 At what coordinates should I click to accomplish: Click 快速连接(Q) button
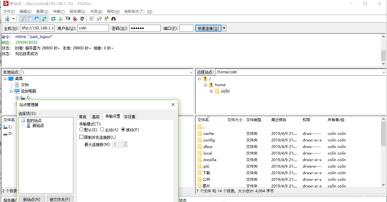208,28
